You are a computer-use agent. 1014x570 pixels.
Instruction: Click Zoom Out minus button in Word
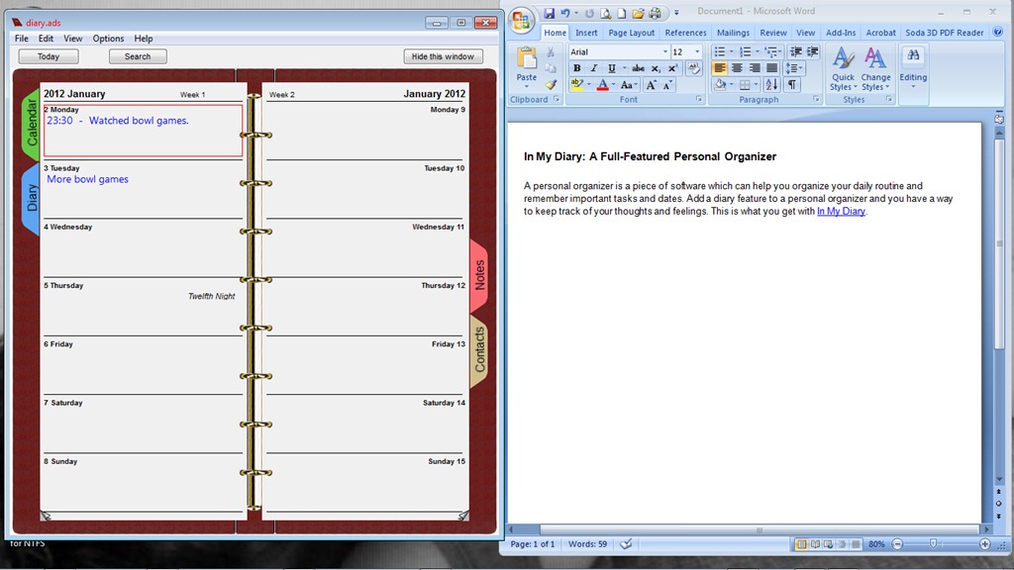point(897,544)
